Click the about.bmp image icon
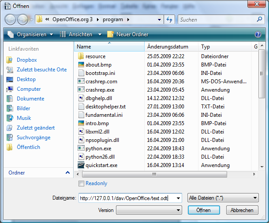Viewport: 269px width, 223px height. [81, 65]
